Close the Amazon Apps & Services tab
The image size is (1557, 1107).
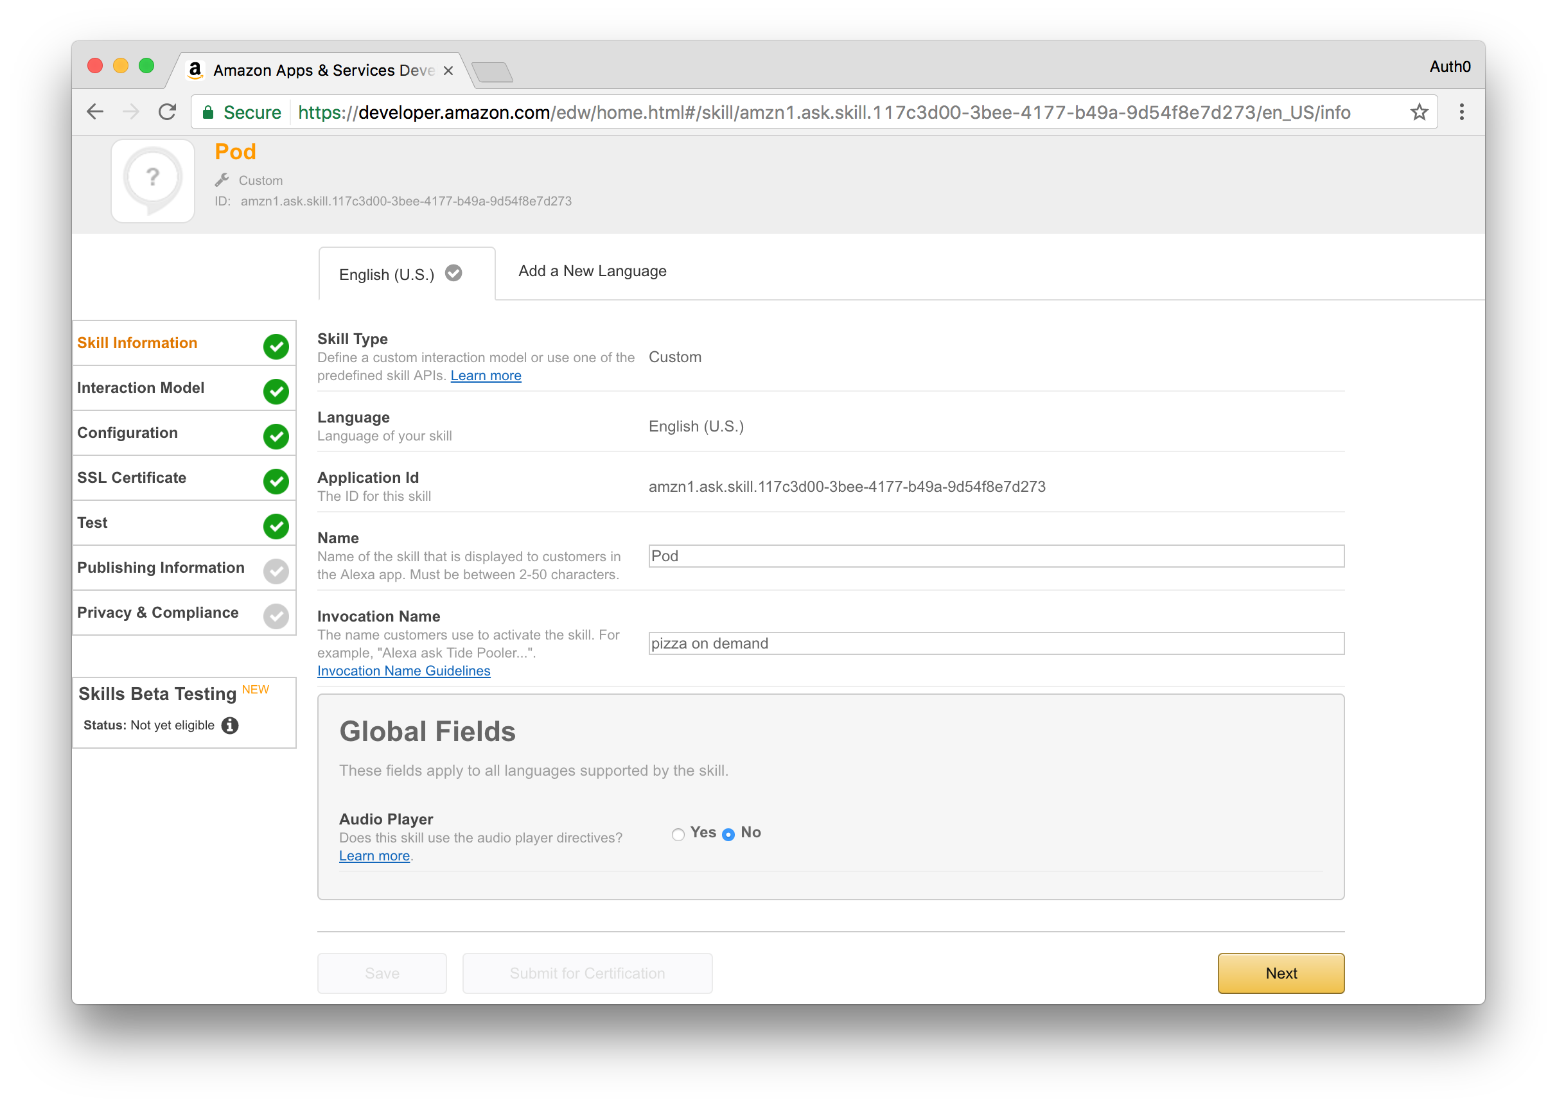click(x=448, y=71)
